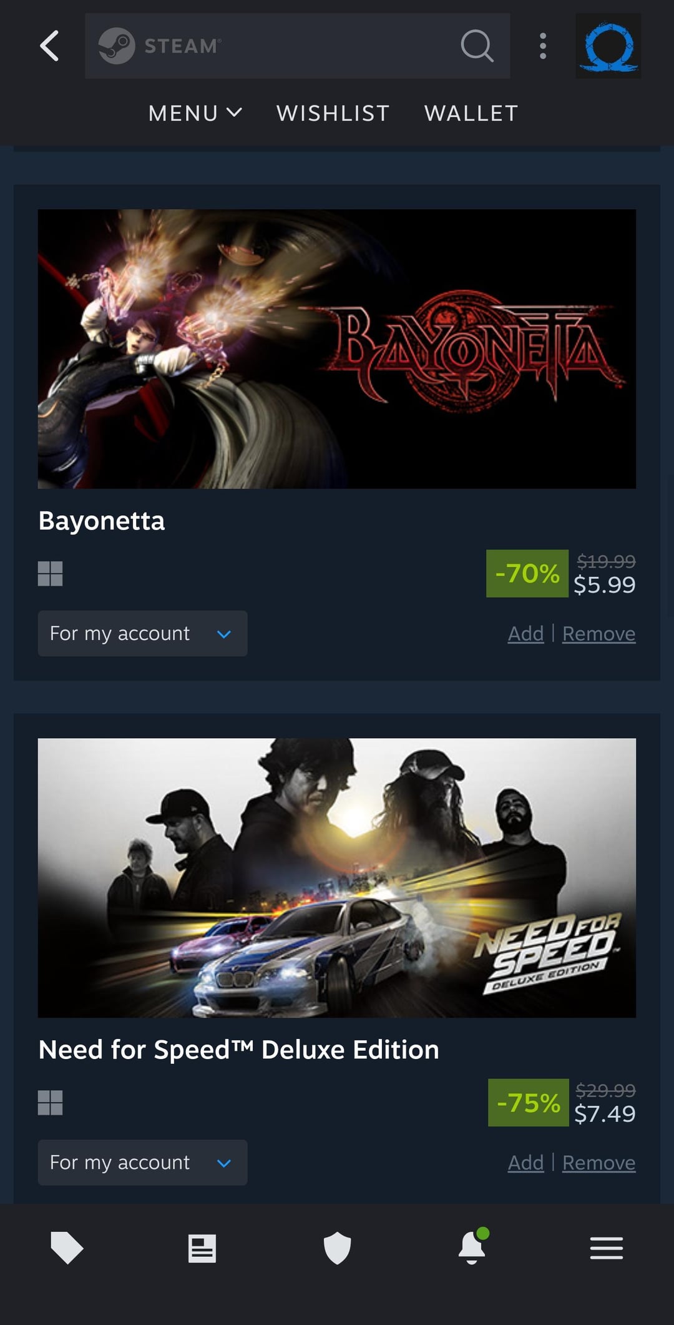Image resolution: width=674 pixels, height=1325 pixels.
Task: Click Remove link for Bayonetta
Action: coord(598,633)
